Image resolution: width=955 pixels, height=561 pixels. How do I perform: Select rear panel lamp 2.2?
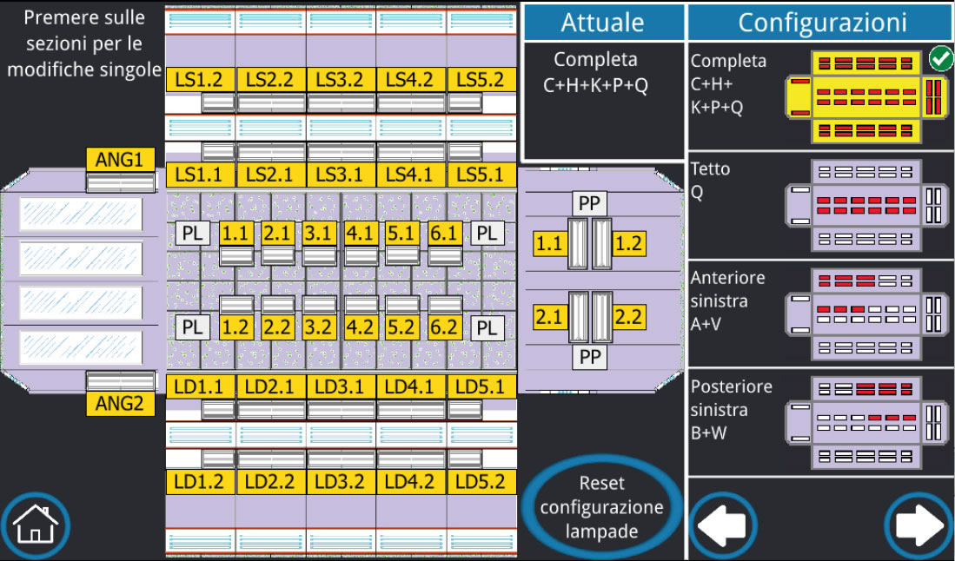point(628,317)
